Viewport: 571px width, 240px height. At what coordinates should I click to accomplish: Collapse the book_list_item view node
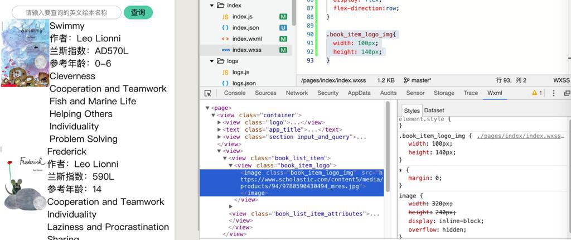click(x=225, y=159)
